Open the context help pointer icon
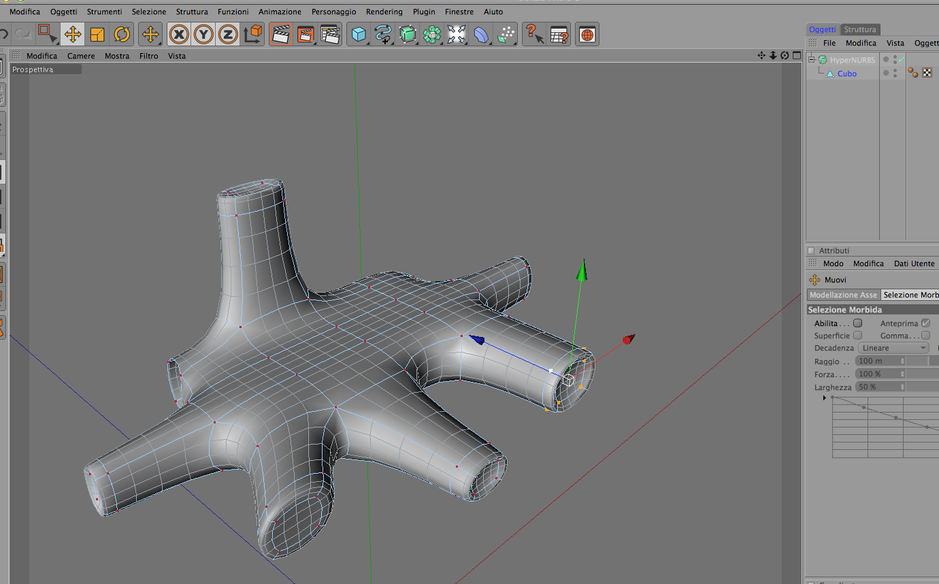 (x=534, y=34)
